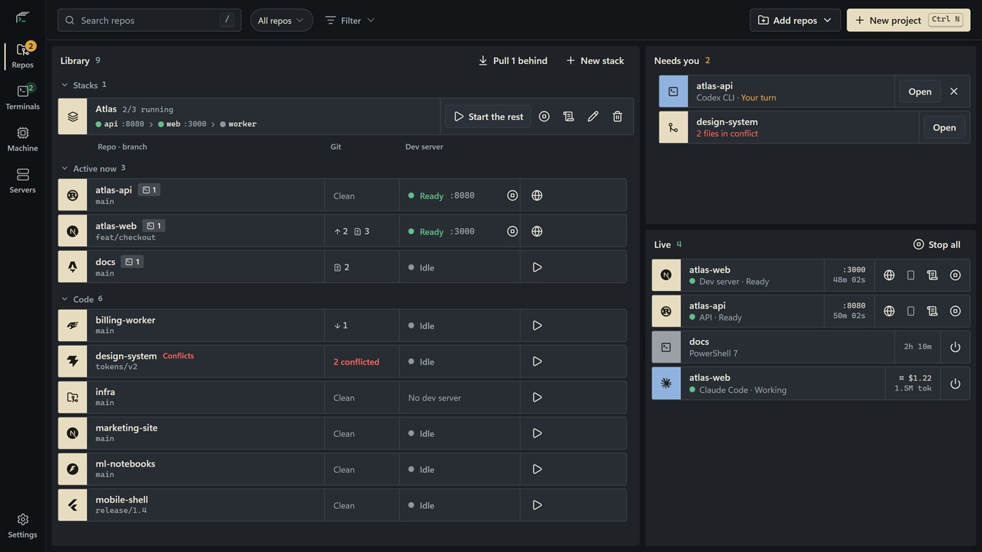The width and height of the screenshot is (982, 552).
Task: Collapse the Stacks section
Action: click(65, 85)
